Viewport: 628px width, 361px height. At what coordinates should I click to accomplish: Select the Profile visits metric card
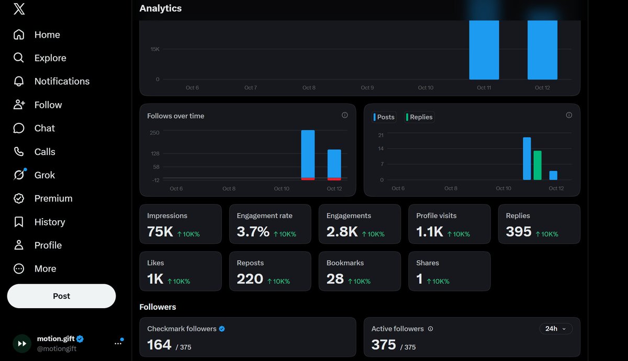pos(450,224)
